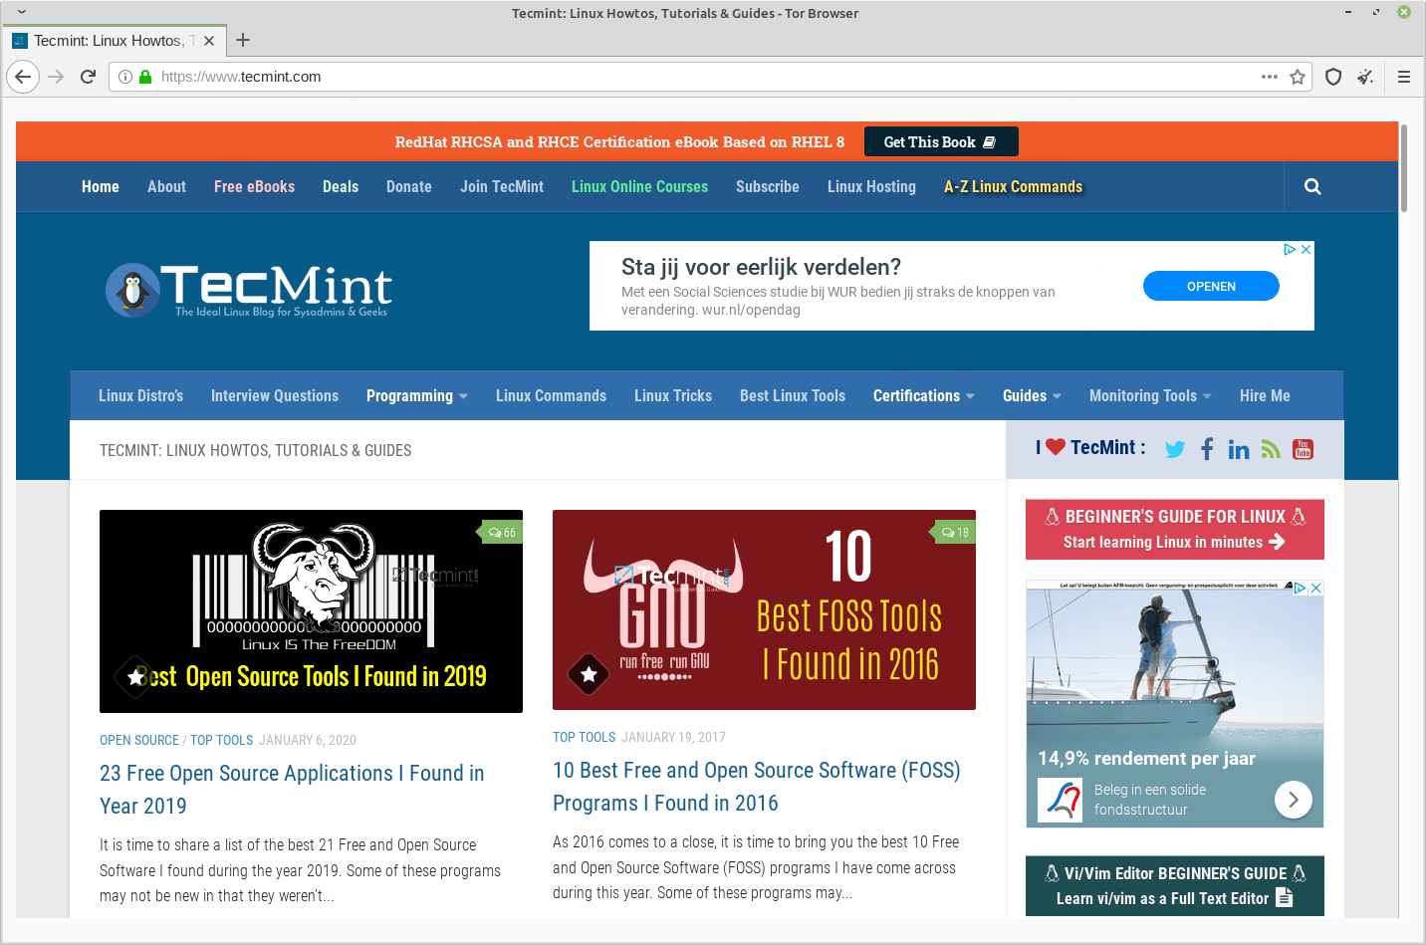Image resolution: width=1426 pixels, height=945 pixels.
Task: Open the Linux Tricks section
Action: tap(673, 395)
